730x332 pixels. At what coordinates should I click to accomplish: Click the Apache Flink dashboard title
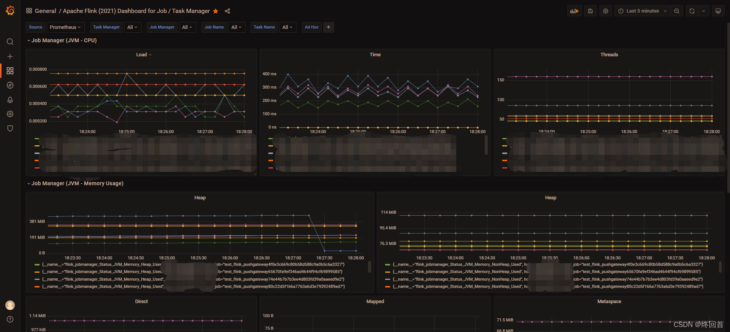136,11
